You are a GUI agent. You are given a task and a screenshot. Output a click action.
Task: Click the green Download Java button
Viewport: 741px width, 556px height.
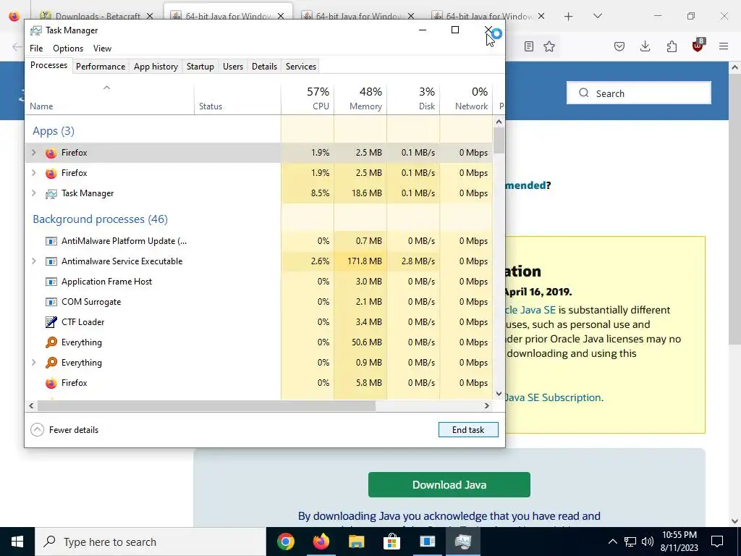tap(449, 484)
